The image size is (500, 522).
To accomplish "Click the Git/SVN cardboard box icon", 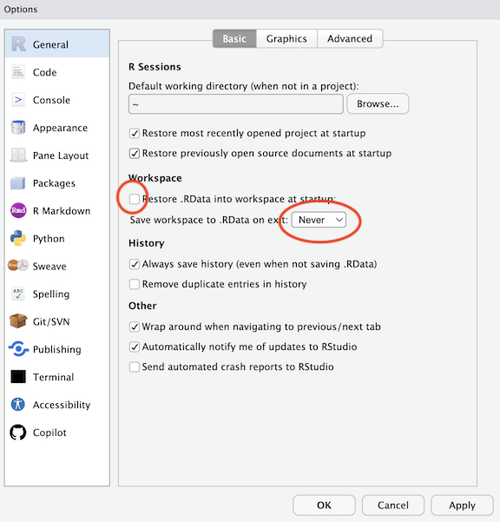I will click(18, 321).
